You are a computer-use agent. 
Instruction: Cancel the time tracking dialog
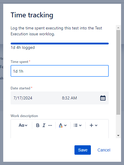coord(104,150)
